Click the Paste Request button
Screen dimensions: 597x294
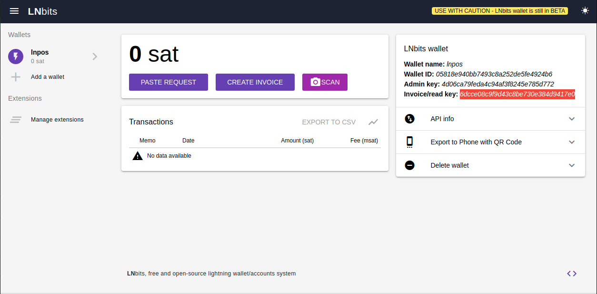[x=169, y=82]
